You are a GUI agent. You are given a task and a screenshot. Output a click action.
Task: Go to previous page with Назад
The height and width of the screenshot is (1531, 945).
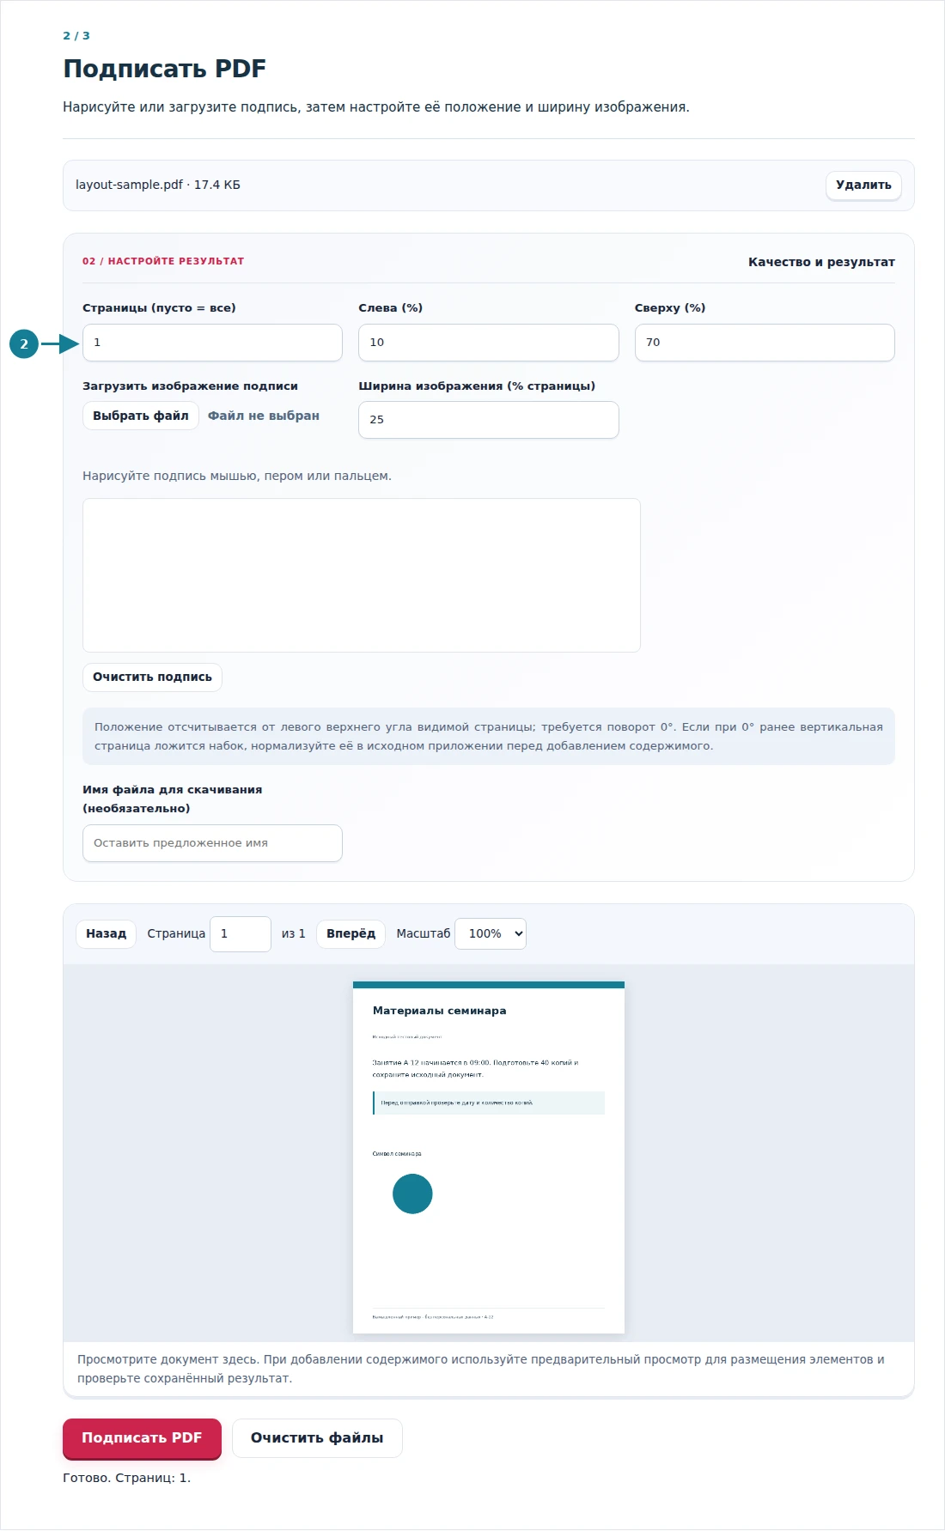107,934
